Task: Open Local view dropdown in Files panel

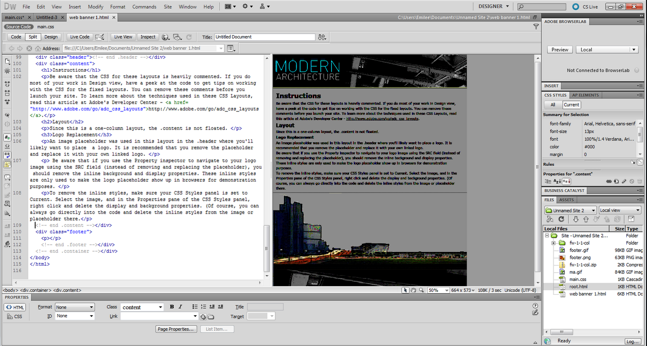Action: click(620, 210)
